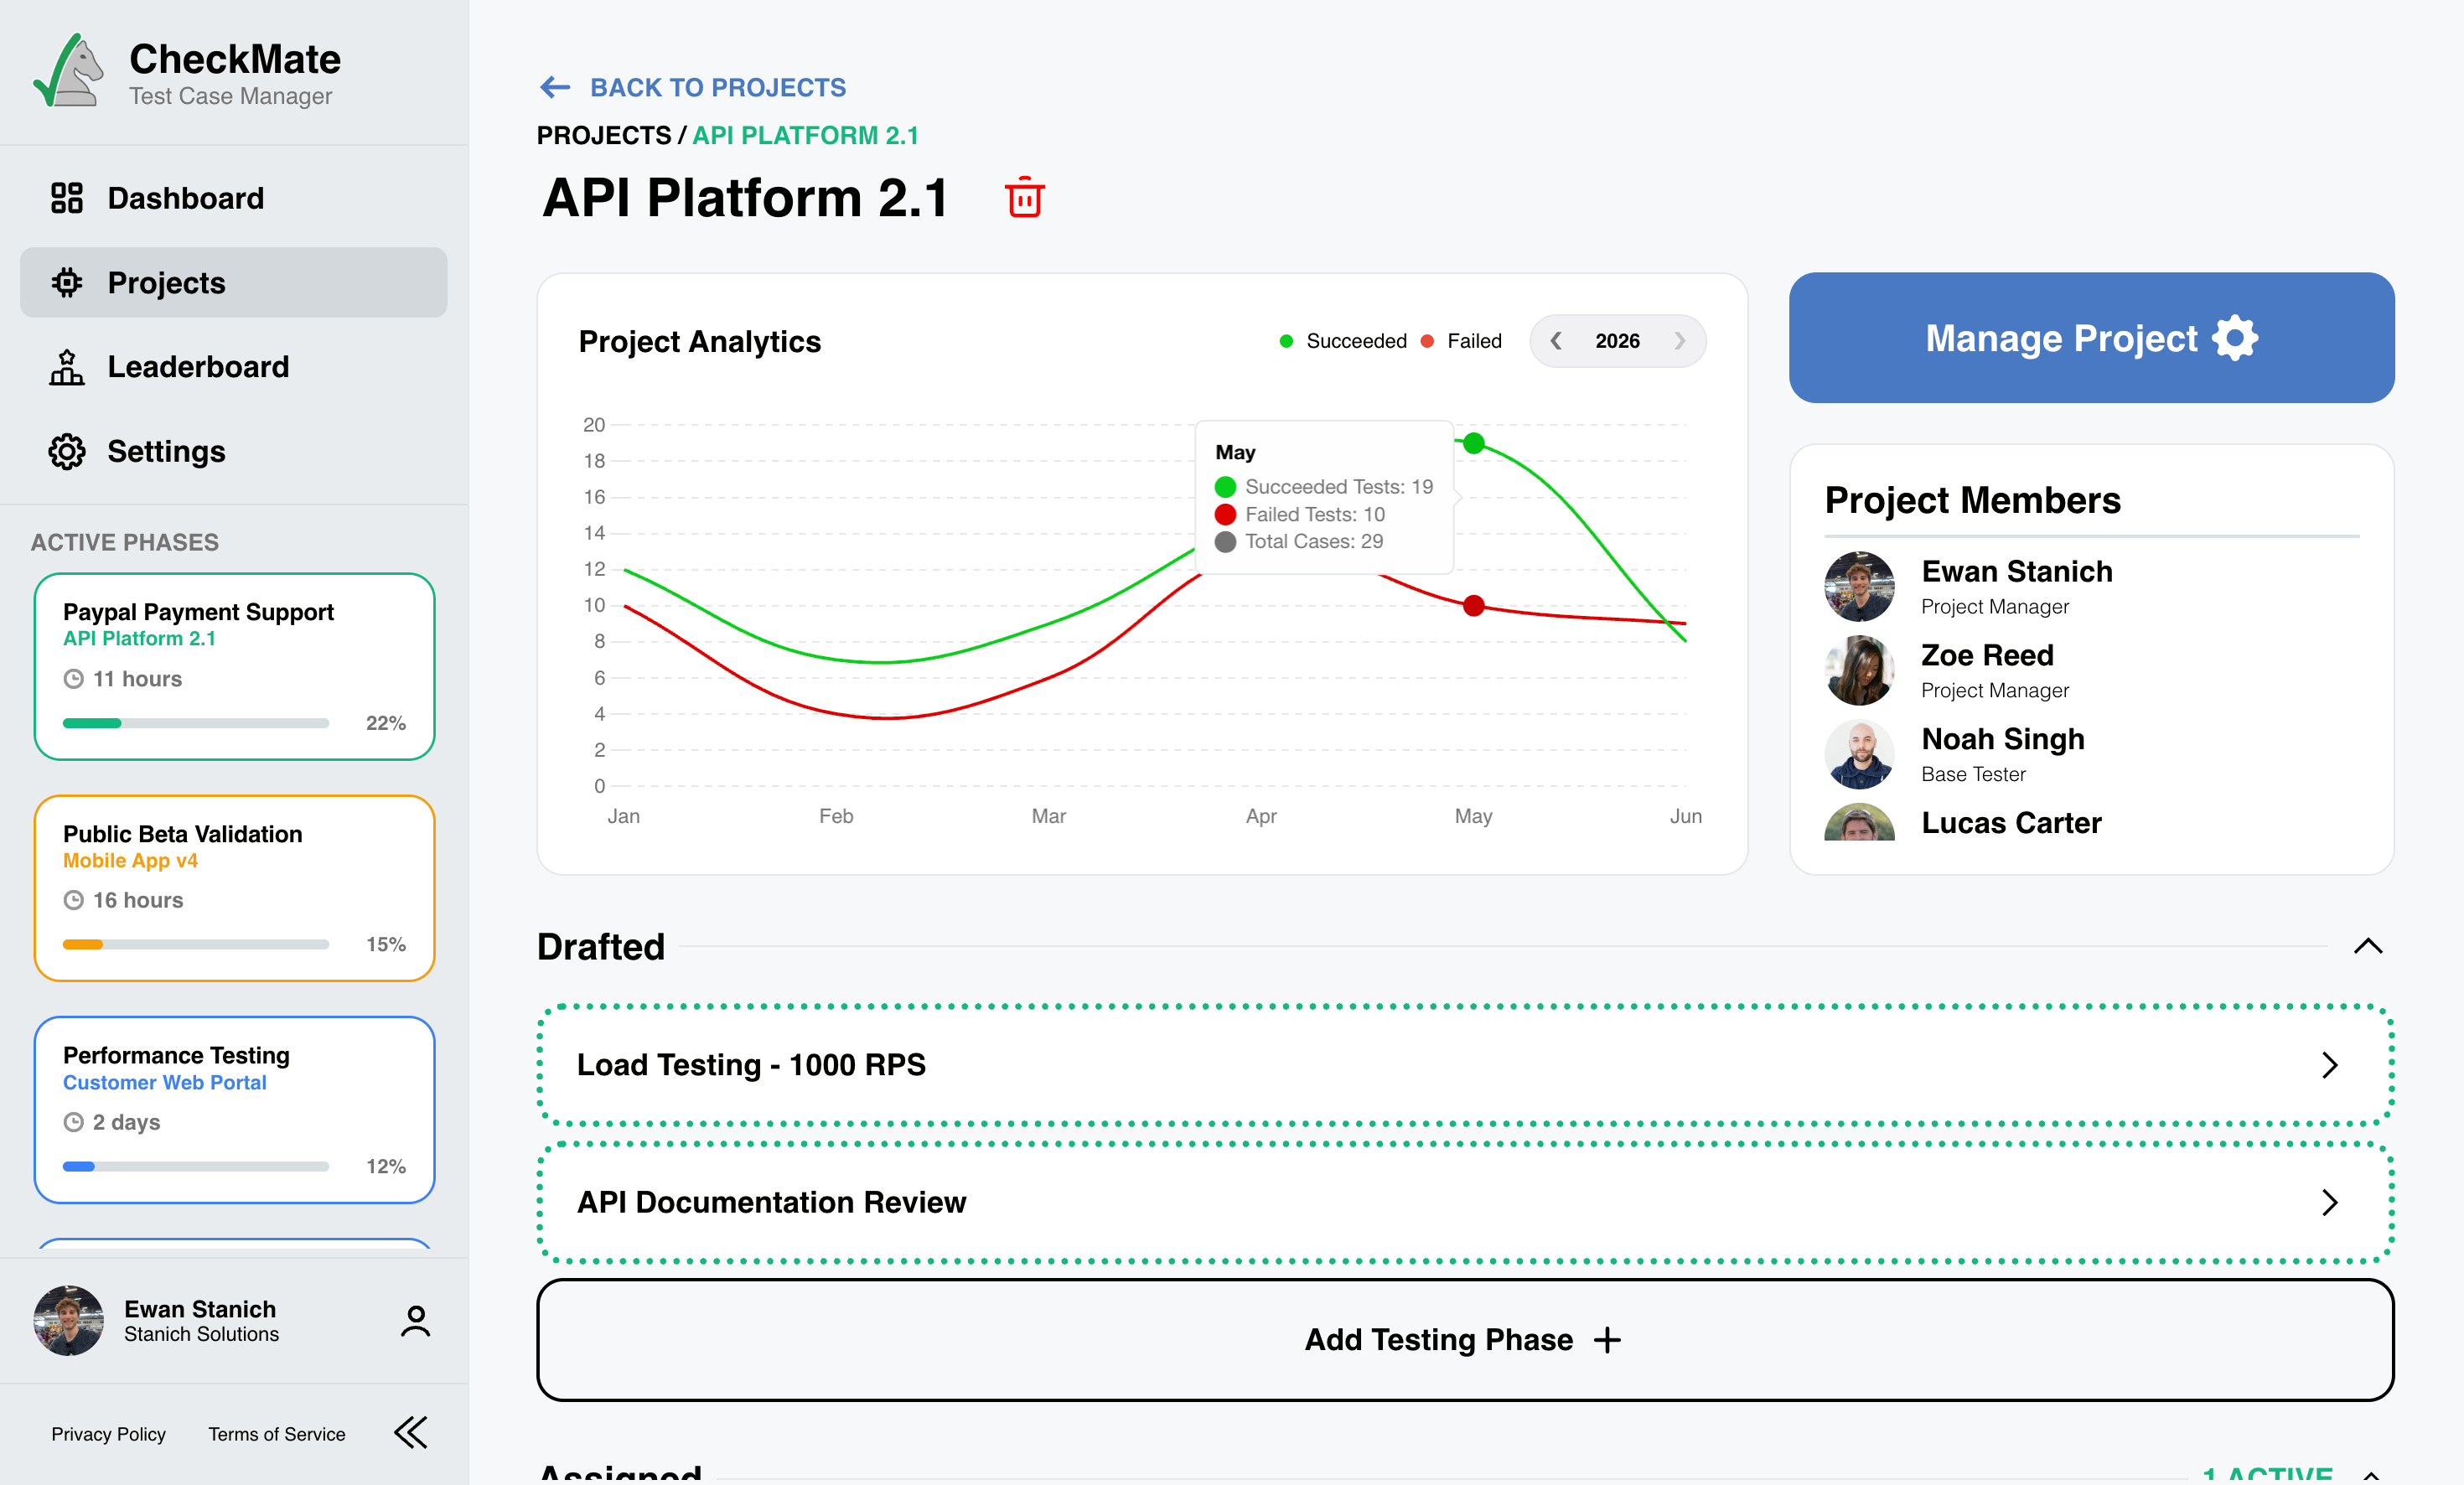Click the clock icon beside 11 hours
This screenshot has height=1485, width=2464.
(x=74, y=679)
